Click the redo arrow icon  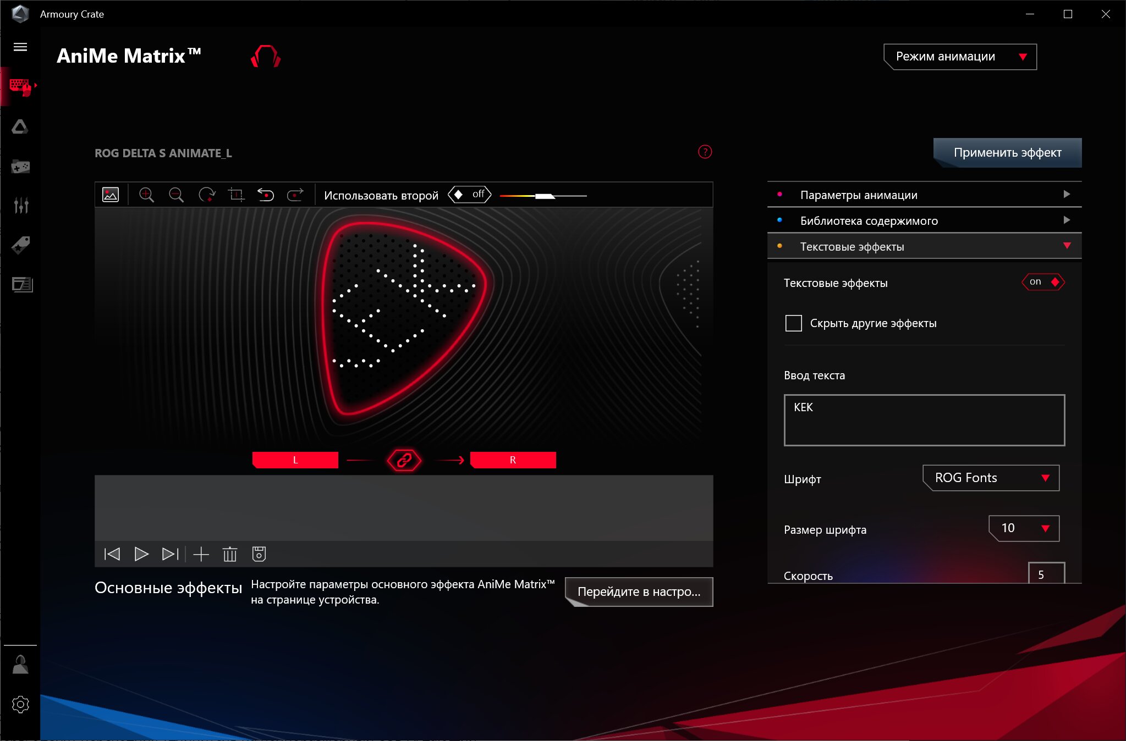pos(295,195)
